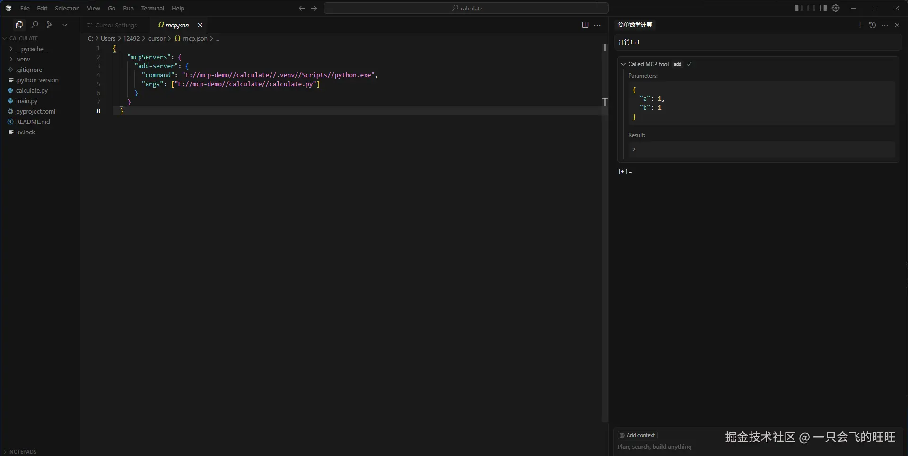Open the View menu
The width and height of the screenshot is (908, 456).
pos(94,9)
